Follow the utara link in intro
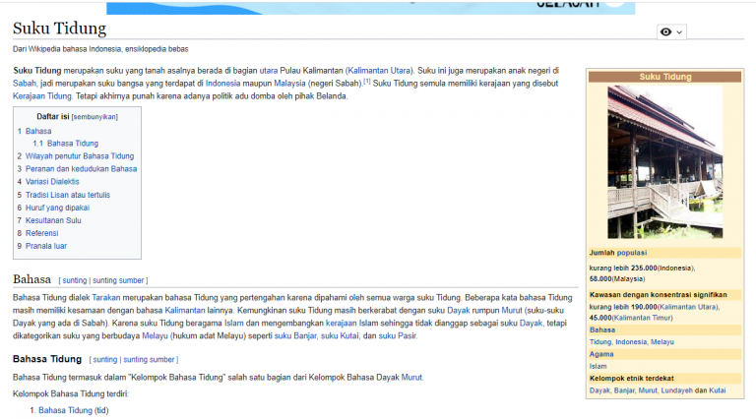 coord(269,70)
